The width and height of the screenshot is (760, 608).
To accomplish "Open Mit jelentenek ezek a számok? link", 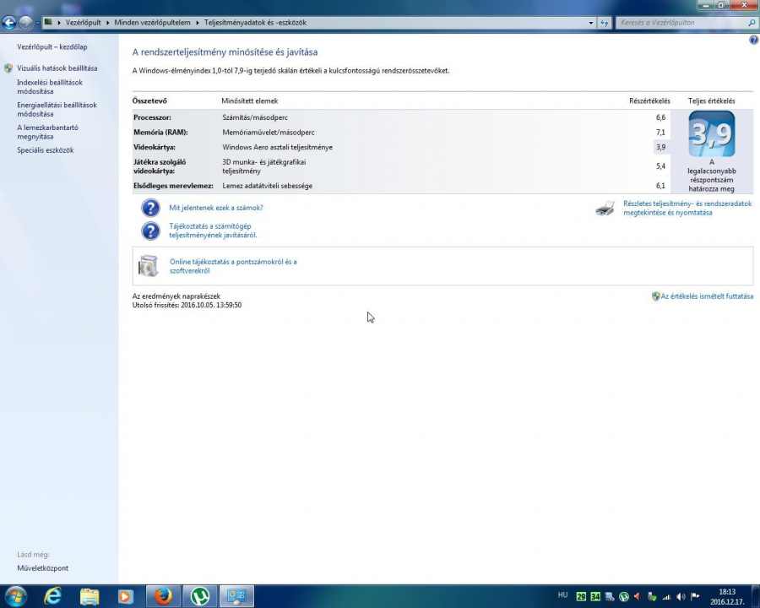I will tap(215, 208).
